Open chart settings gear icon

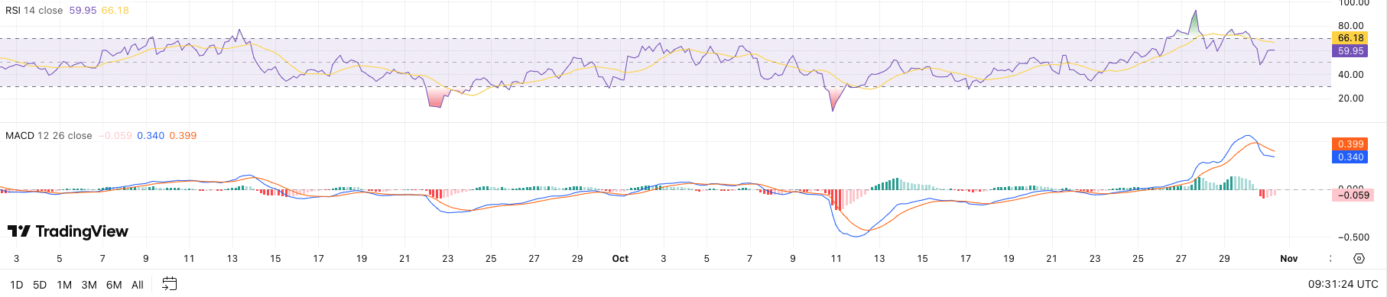tap(1359, 259)
